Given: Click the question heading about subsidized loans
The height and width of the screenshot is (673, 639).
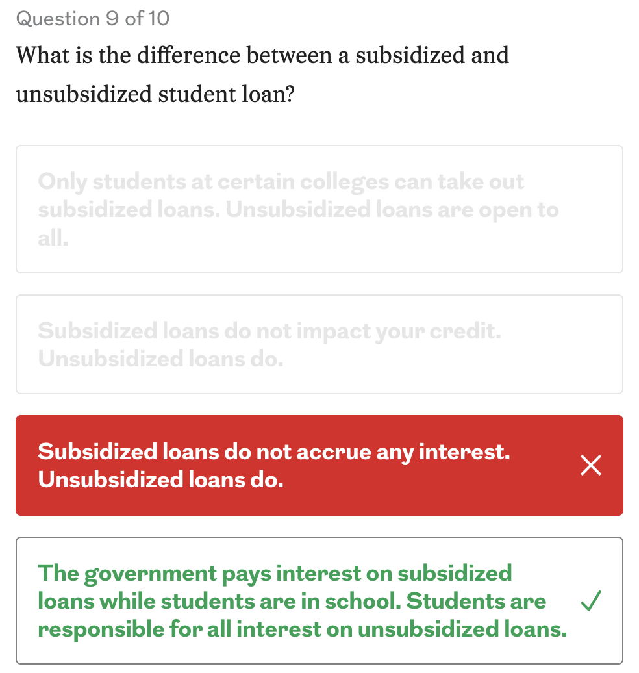Looking at the screenshot, I should click(x=262, y=55).
